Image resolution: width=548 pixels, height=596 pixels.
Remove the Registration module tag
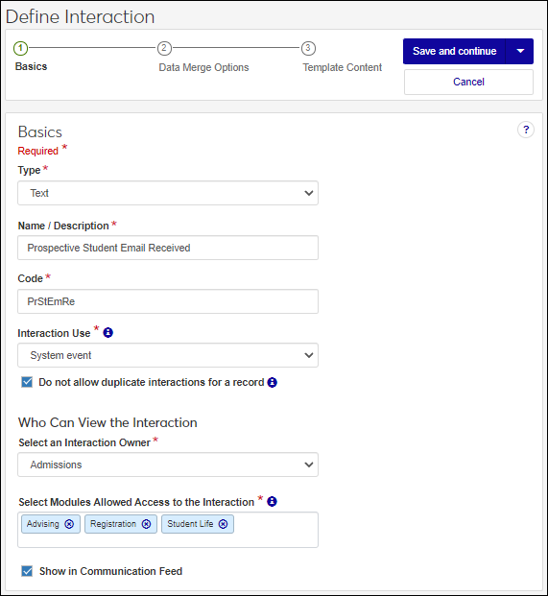click(x=146, y=524)
